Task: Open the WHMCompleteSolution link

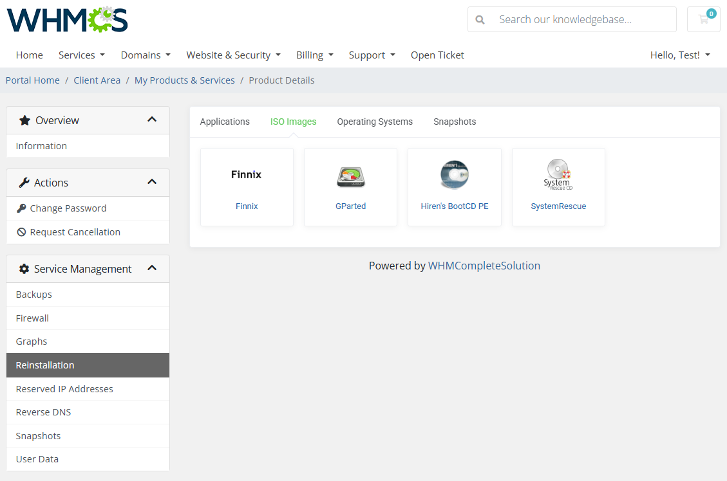Action: tap(484, 266)
